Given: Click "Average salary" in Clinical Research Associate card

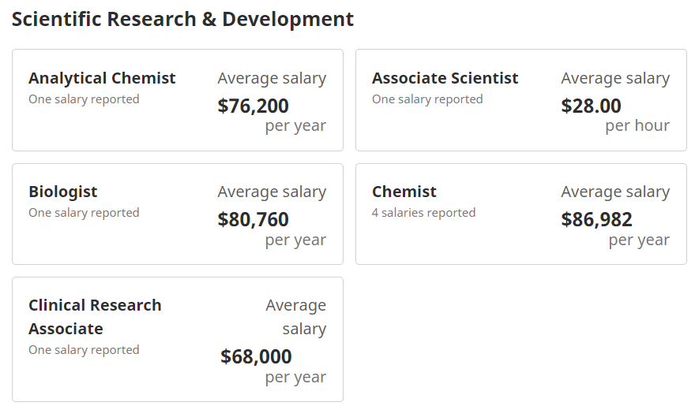Looking at the screenshot, I should [295, 317].
